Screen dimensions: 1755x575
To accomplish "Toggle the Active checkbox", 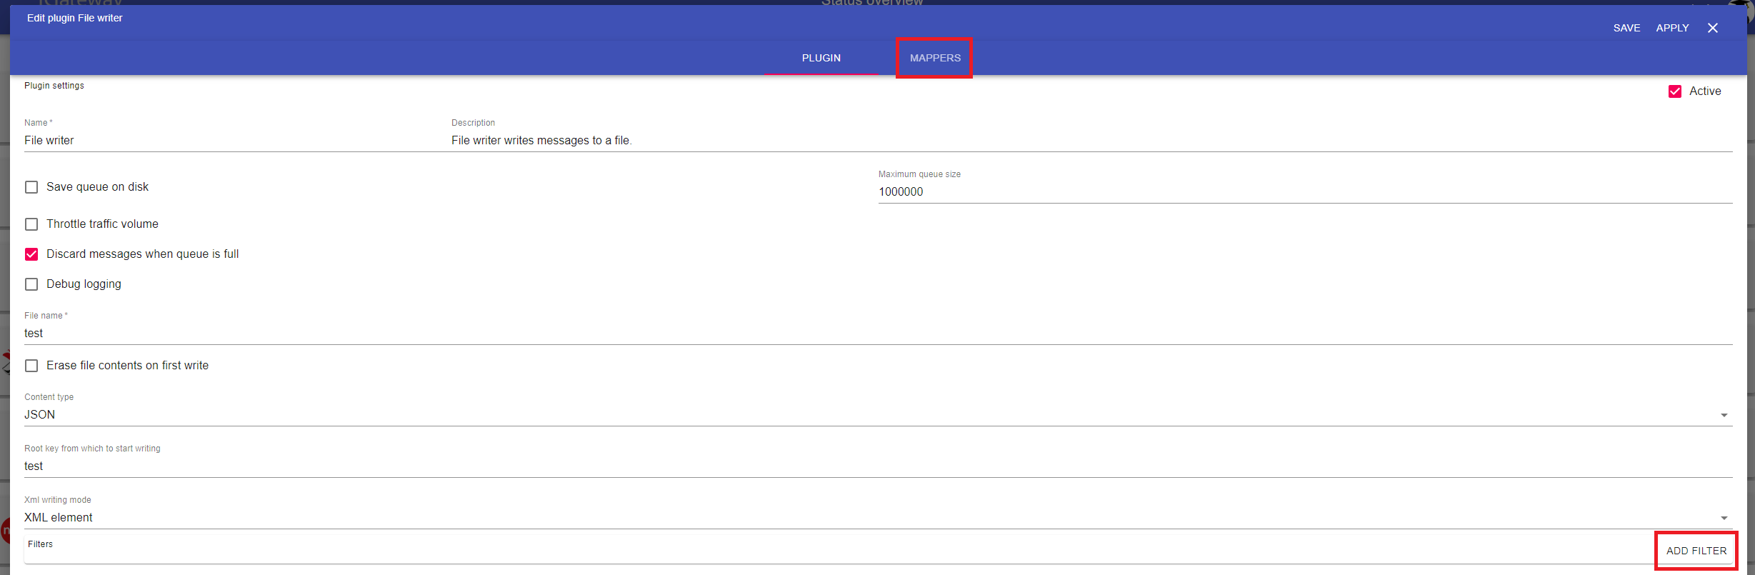I will 1674,91.
